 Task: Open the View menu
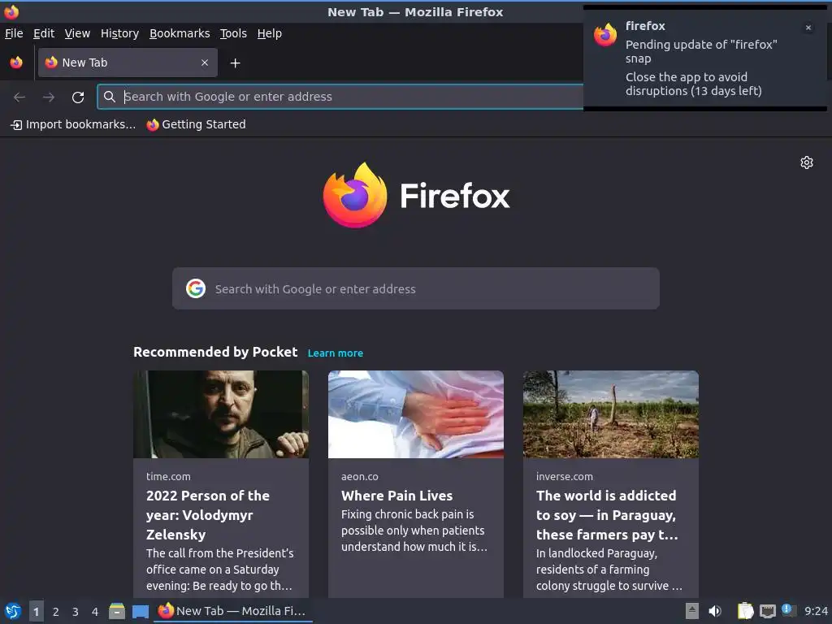tap(77, 33)
